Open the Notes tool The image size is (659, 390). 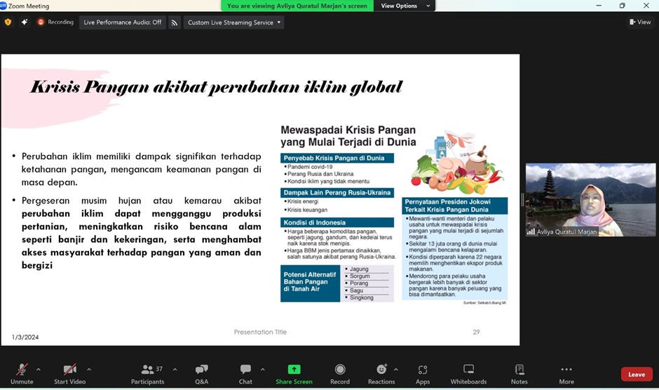coord(519,374)
